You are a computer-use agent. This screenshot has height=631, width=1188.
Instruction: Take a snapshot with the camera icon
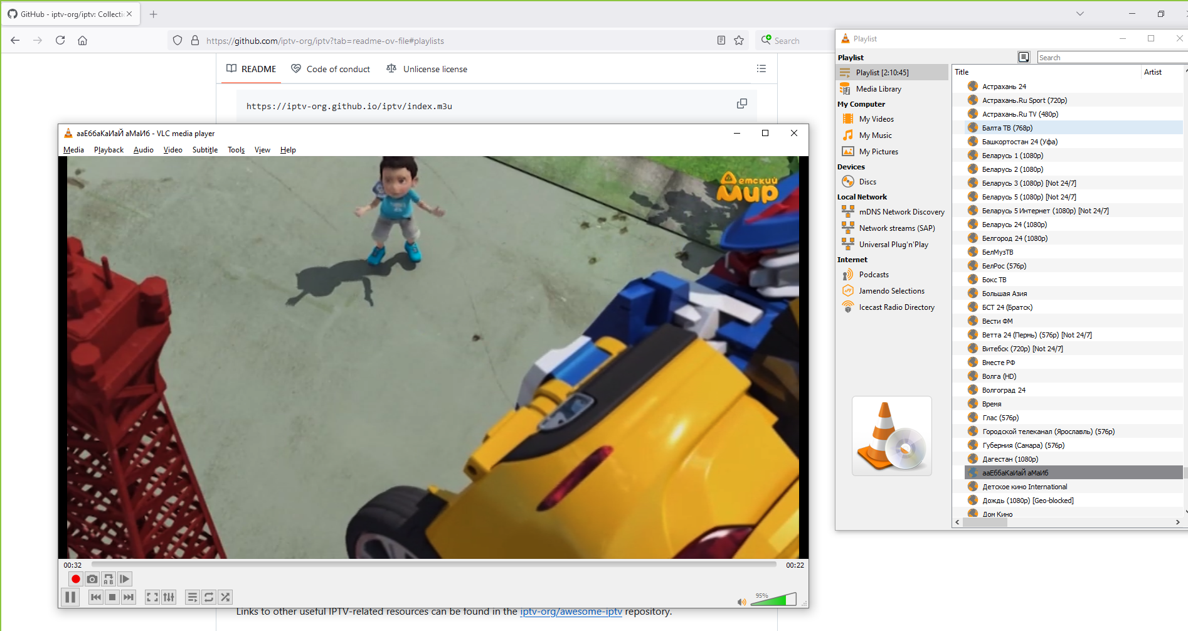(x=92, y=579)
